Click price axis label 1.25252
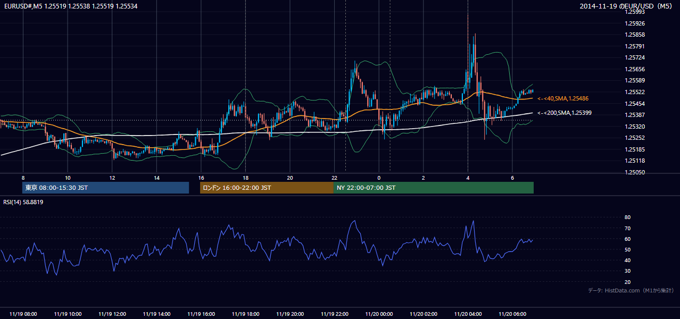The image size is (680, 319). 635,138
